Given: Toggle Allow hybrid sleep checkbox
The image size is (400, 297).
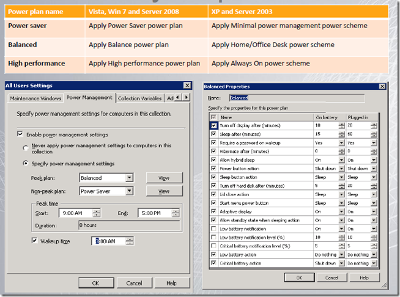Looking at the screenshot, I should tap(213, 160).
